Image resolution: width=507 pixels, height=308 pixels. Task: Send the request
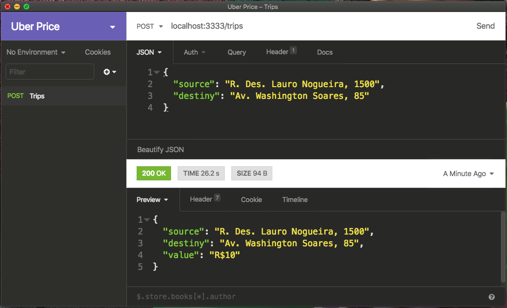(x=485, y=26)
